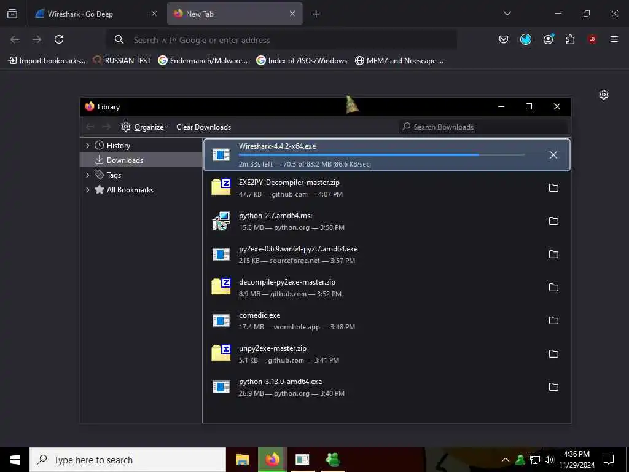Show comedic.exe in its folder
Screen dimensions: 629x472
pyautogui.click(x=553, y=321)
